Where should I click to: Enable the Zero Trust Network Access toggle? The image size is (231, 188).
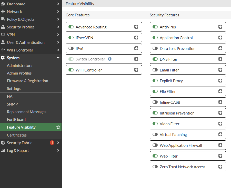tap(155, 167)
